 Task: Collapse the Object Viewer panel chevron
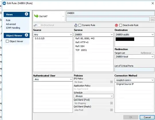pos(26,35)
